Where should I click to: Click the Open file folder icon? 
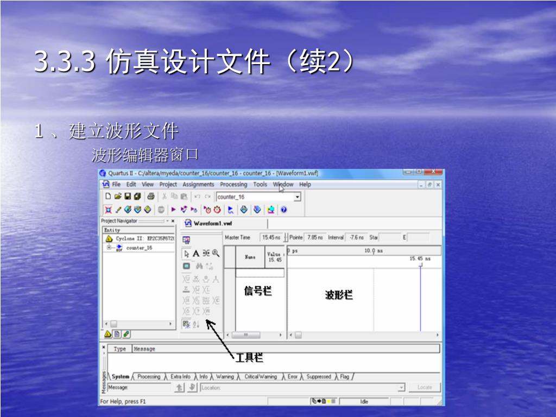click(x=118, y=196)
